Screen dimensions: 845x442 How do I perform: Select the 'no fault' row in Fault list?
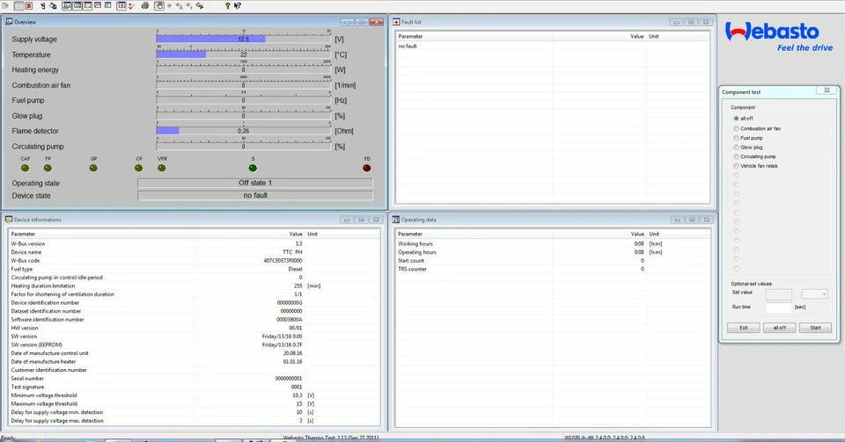click(553, 47)
